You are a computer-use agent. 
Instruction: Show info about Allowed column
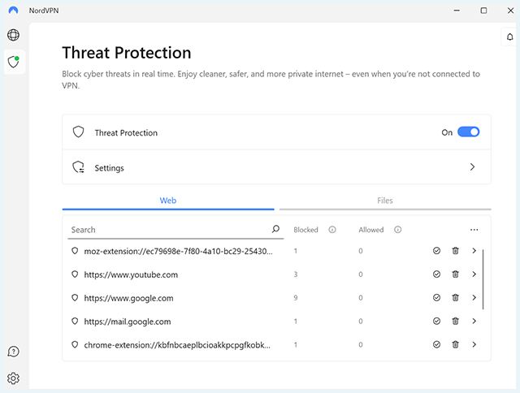coord(397,230)
